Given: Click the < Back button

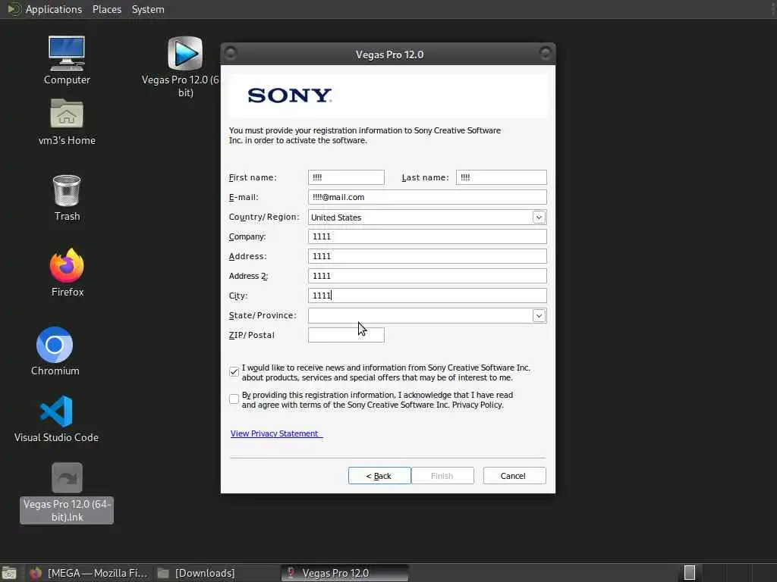Looking at the screenshot, I should (x=379, y=476).
